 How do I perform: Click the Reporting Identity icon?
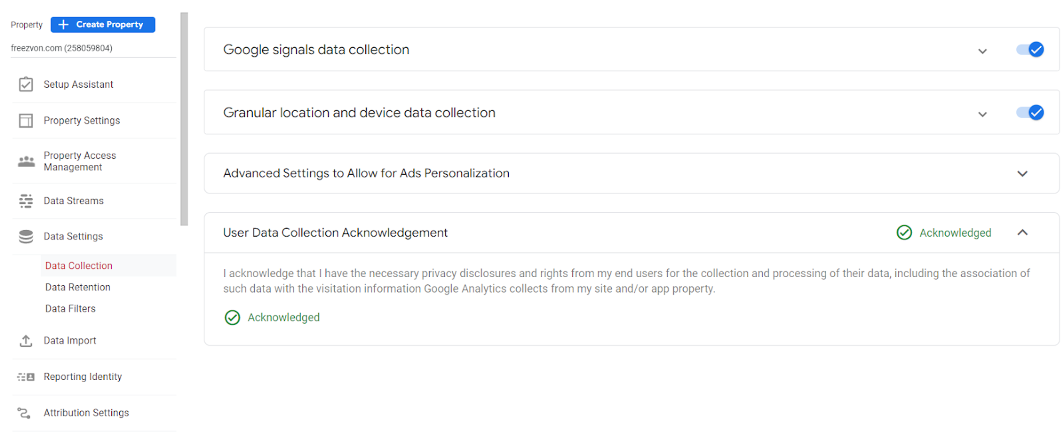point(26,377)
